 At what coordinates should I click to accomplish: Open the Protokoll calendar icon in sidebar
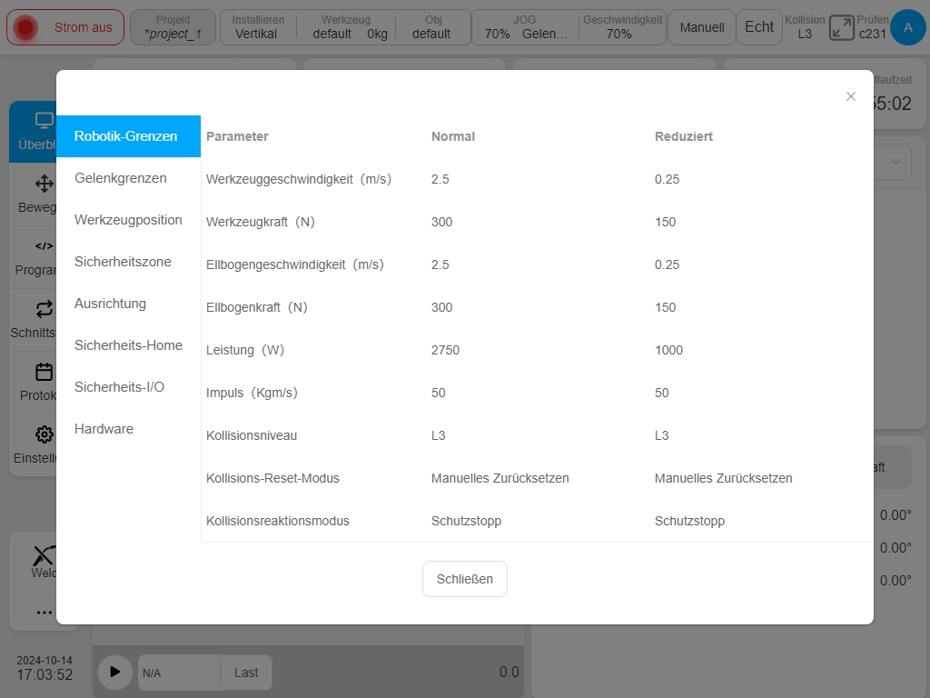point(44,372)
